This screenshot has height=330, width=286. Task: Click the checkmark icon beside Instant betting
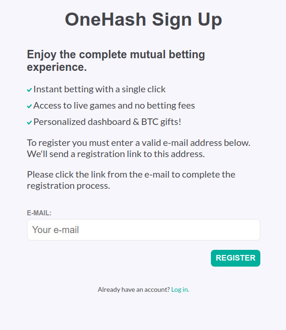(29, 90)
